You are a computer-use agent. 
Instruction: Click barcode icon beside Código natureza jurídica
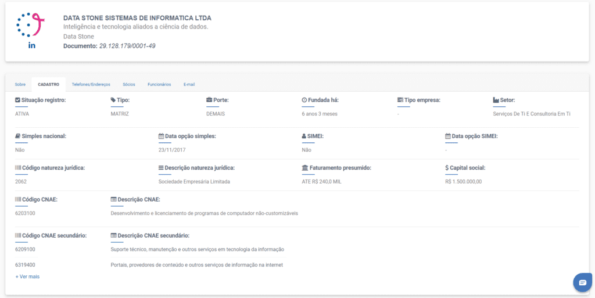click(x=18, y=167)
